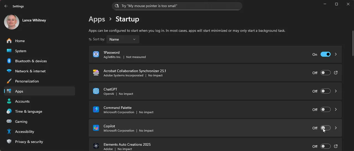Image resolution: width=354 pixels, height=151 pixels.
Task: Open Elements Auto Creations 2025 external link icon
Action: [336, 146]
